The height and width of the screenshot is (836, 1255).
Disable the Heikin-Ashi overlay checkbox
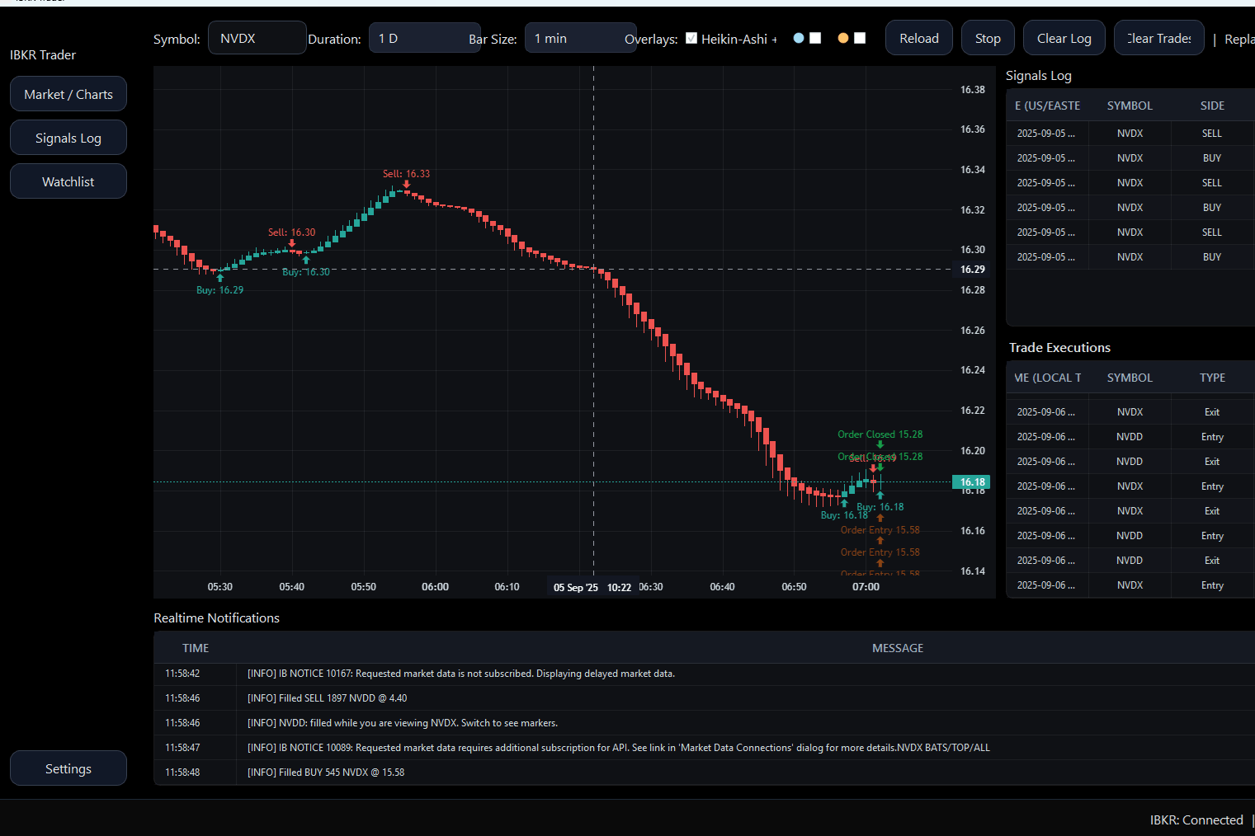(x=691, y=38)
